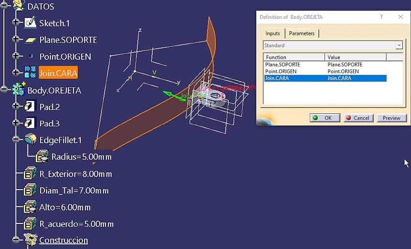
Task: Select the DATOS geometrical set icon
Action: (18, 5)
